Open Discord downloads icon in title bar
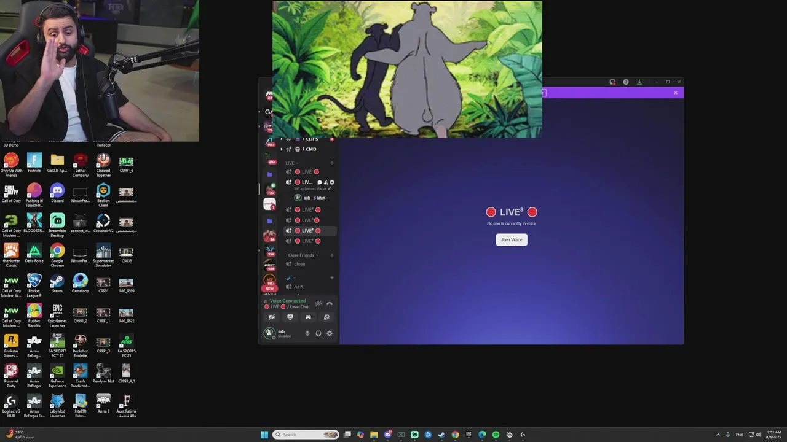This screenshot has width=787, height=442. pyautogui.click(x=639, y=82)
